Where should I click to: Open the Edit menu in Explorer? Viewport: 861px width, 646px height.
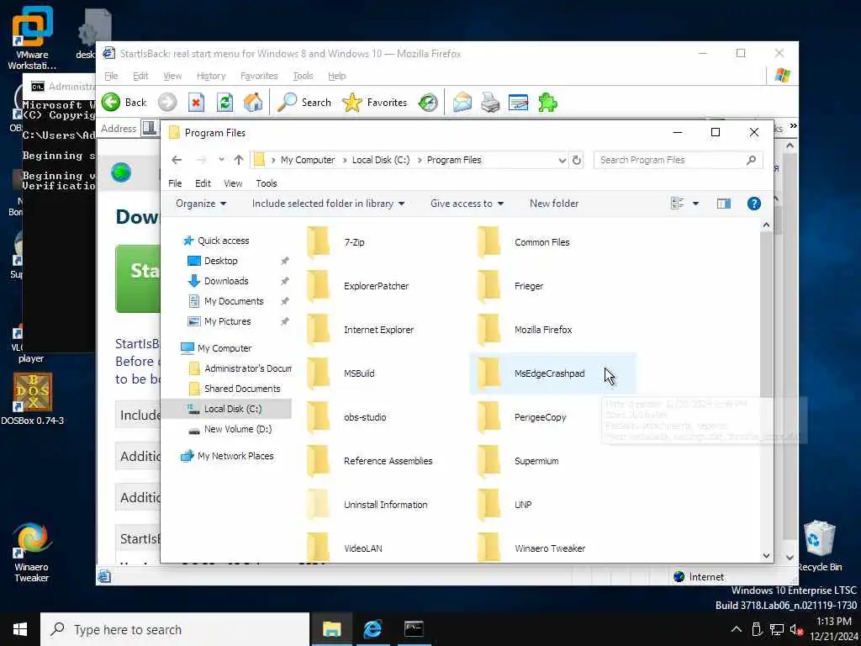tap(203, 183)
